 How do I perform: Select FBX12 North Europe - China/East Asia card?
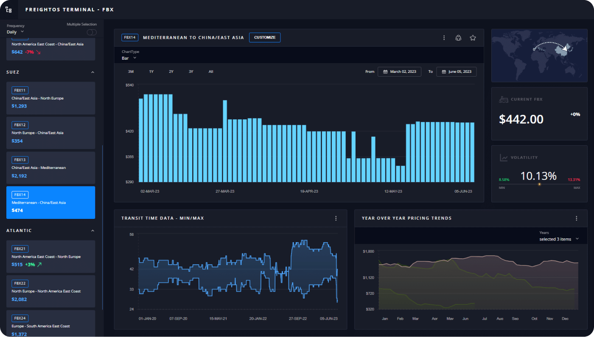50,133
